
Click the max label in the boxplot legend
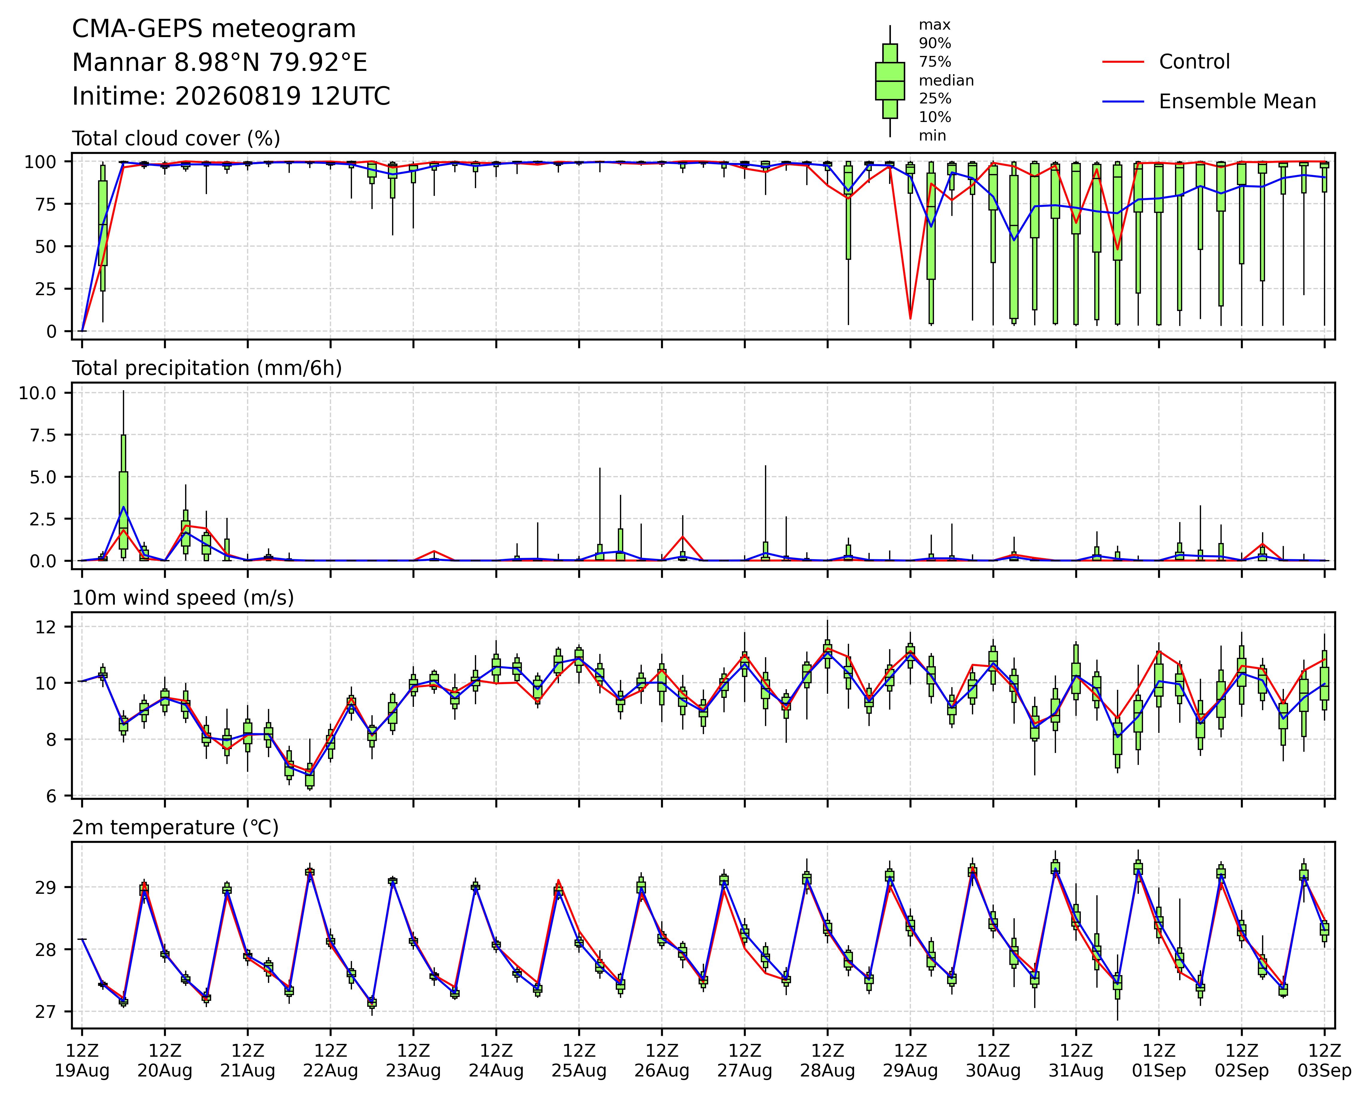pyautogui.click(x=935, y=25)
